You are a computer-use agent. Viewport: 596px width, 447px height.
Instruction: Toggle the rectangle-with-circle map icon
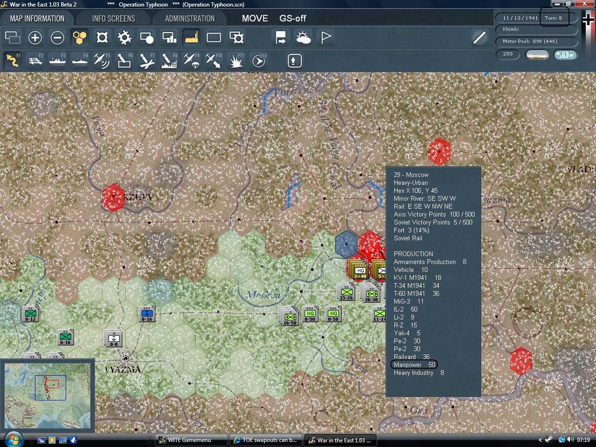click(147, 37)
